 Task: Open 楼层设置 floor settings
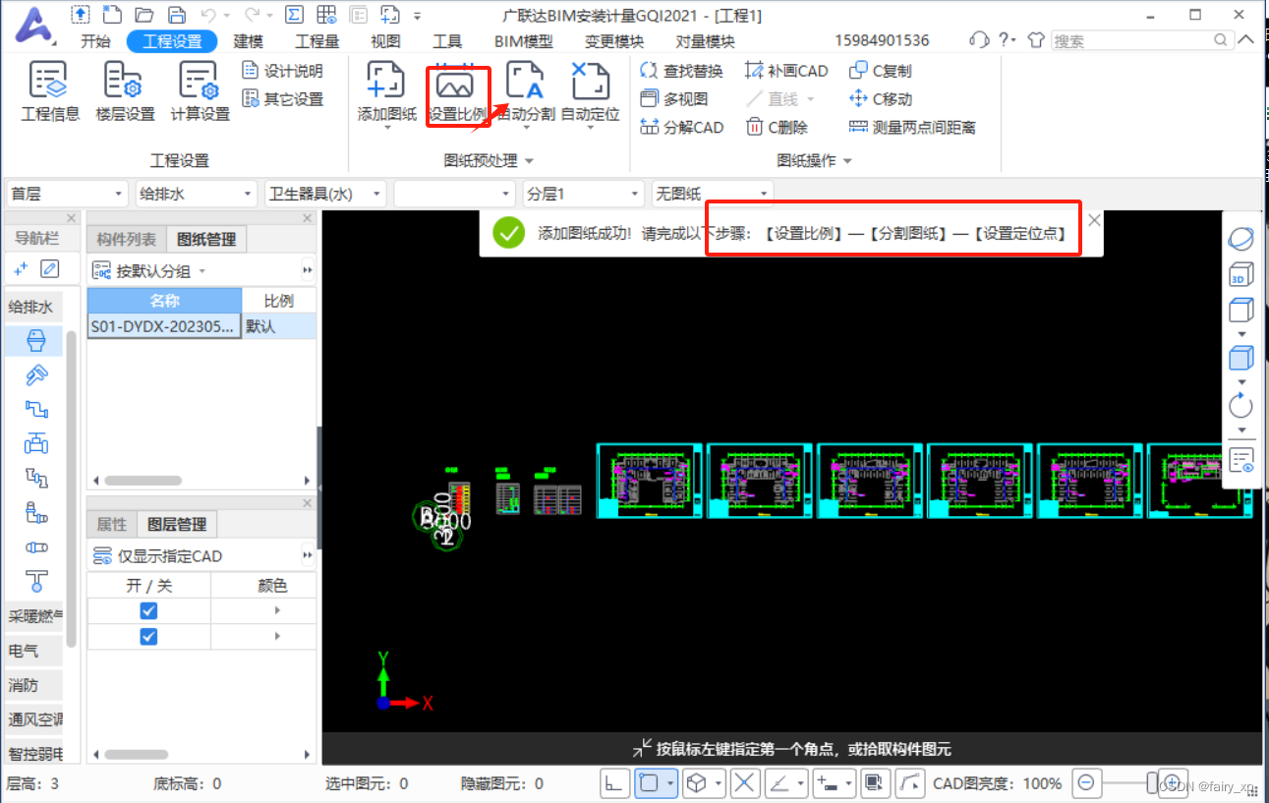125,92
